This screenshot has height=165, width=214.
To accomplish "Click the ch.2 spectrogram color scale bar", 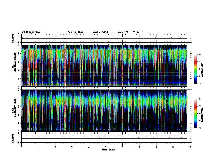I will [x=195, y=114].
